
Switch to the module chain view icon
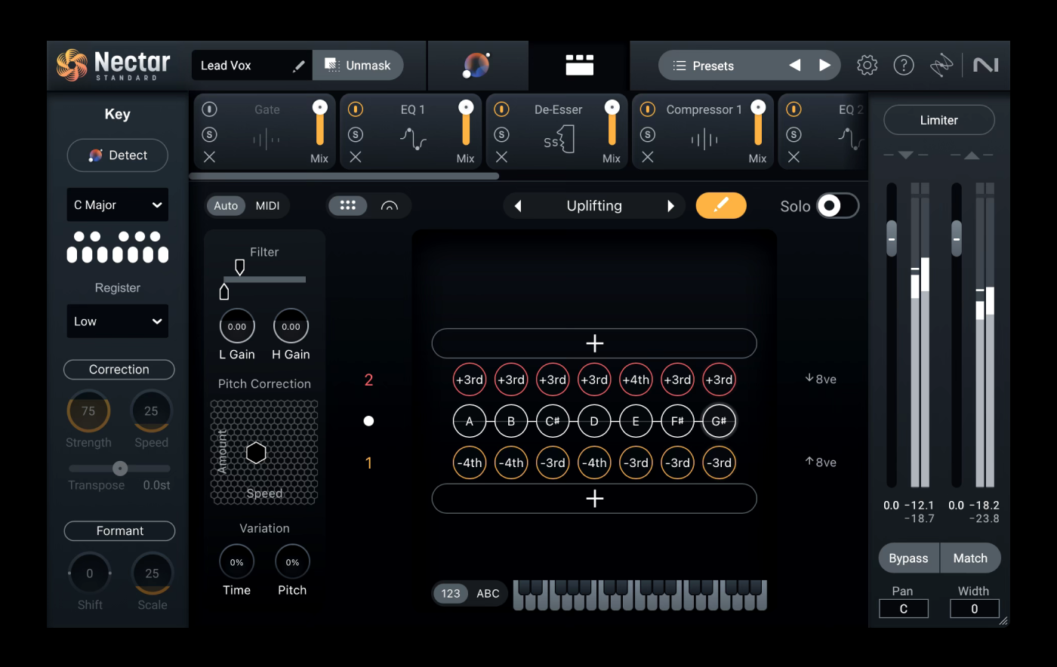(x=579, y=65)
